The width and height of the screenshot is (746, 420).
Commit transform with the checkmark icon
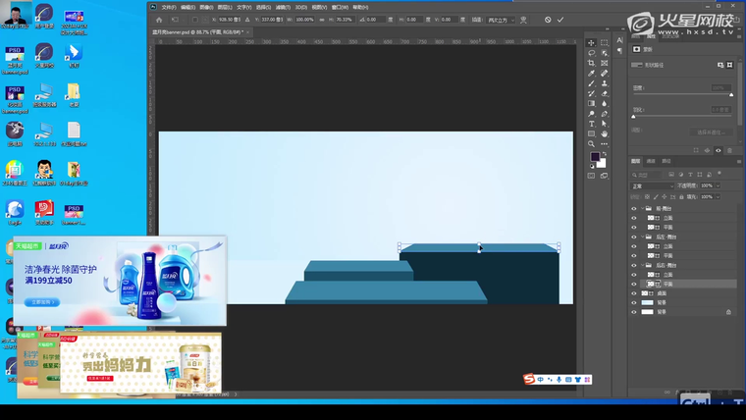(560, 20)
